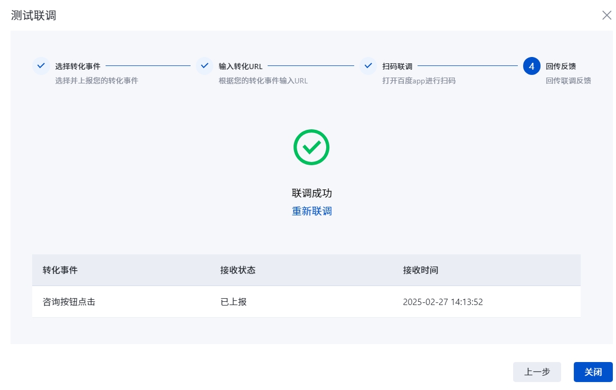Go to the 输入转化URL step label
Viewport: 616px width, 390px height.
point(241,66)
